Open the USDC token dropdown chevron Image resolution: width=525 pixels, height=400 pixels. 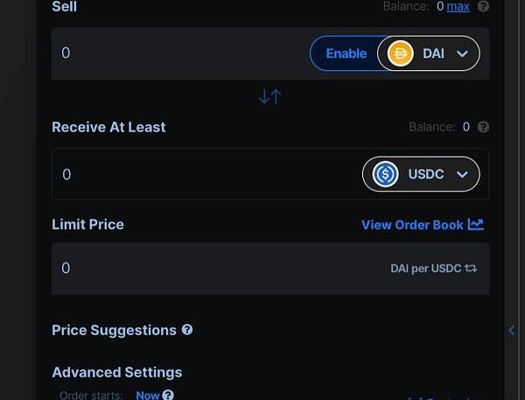click(463, 174)
